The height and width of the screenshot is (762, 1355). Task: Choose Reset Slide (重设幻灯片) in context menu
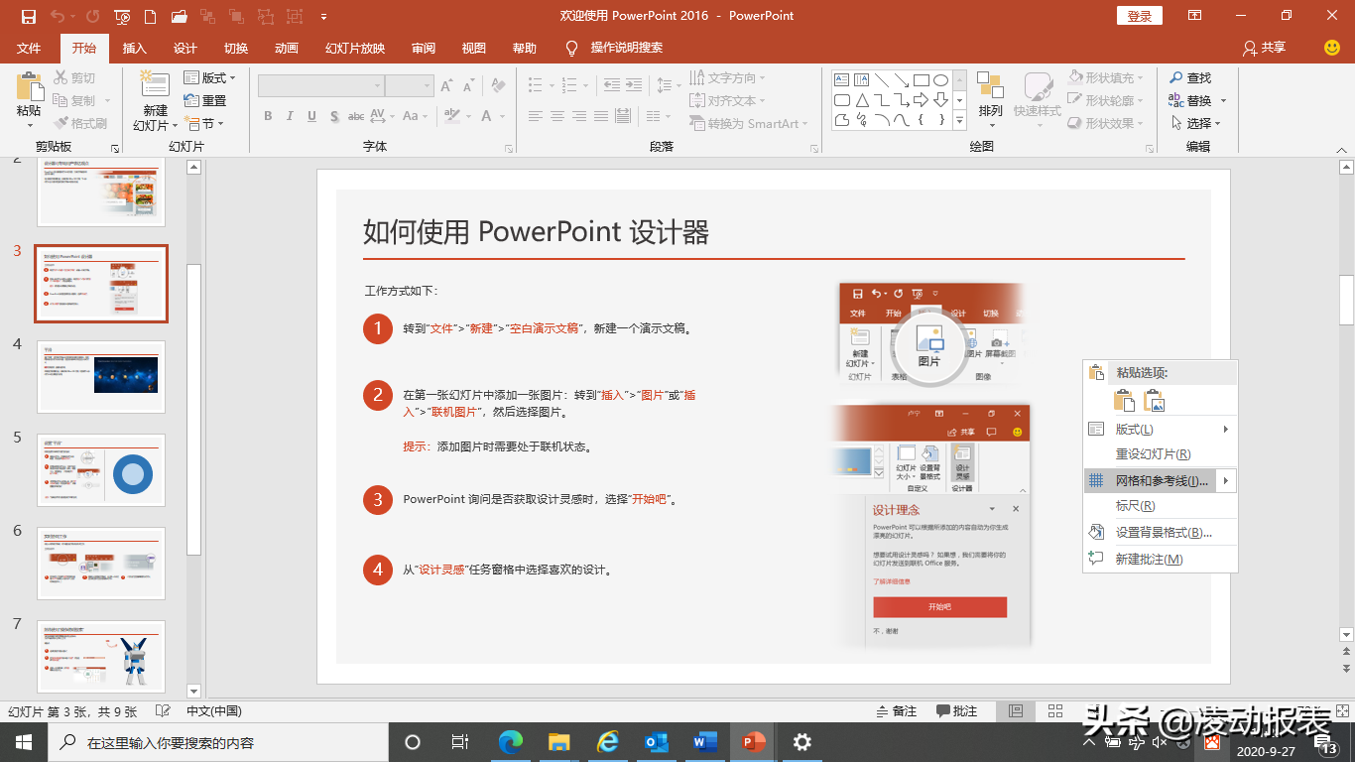1161,454
